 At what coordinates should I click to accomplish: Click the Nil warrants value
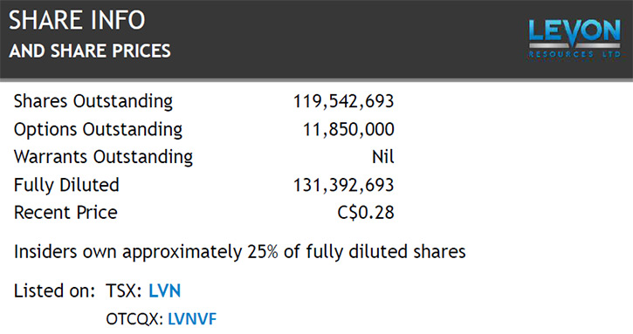click(x=383, y=156)
